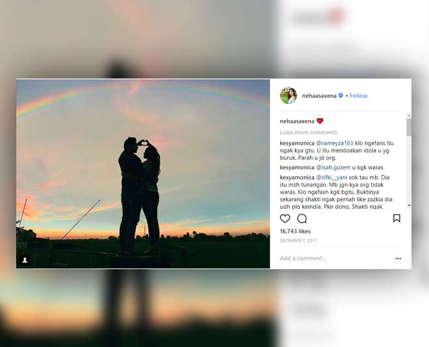Show tagged people icon on photo
Screen dimensions: 429x347
point(25,260)
